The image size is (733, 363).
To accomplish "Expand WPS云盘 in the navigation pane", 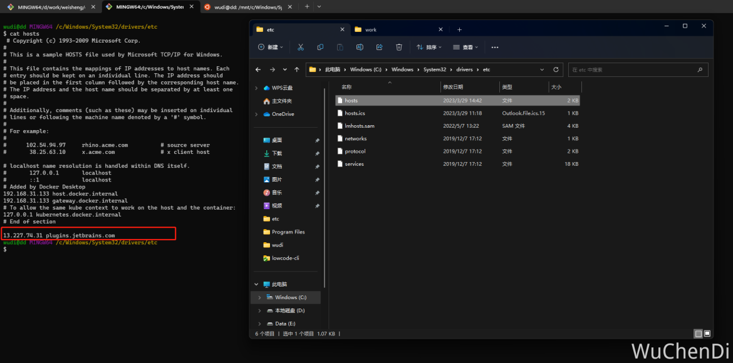I will click(256, 88).
